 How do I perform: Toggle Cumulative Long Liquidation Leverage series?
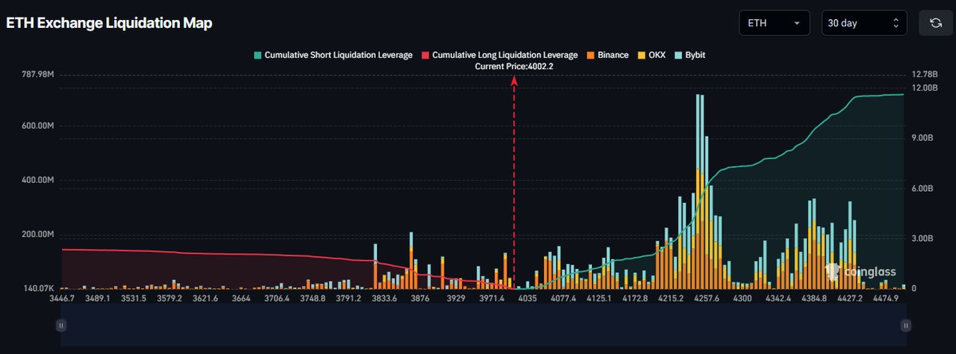point(504,55)
